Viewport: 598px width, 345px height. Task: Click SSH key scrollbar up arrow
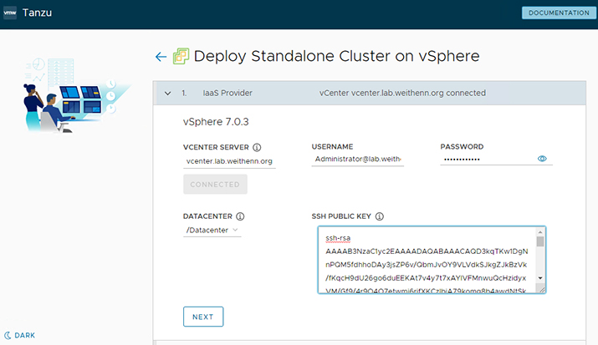(x=540, y=232)
